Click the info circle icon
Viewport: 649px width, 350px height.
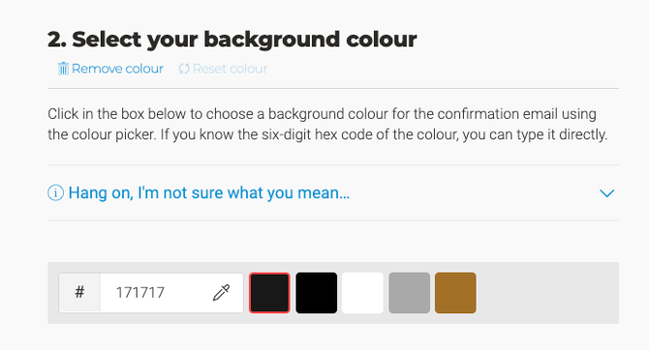[55, 192]
